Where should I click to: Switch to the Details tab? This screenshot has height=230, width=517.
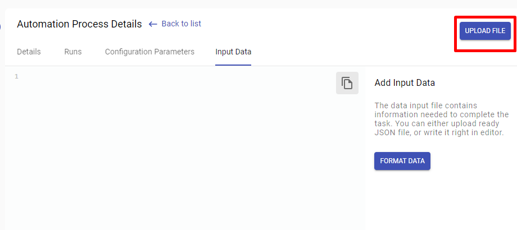click(29, 52)
